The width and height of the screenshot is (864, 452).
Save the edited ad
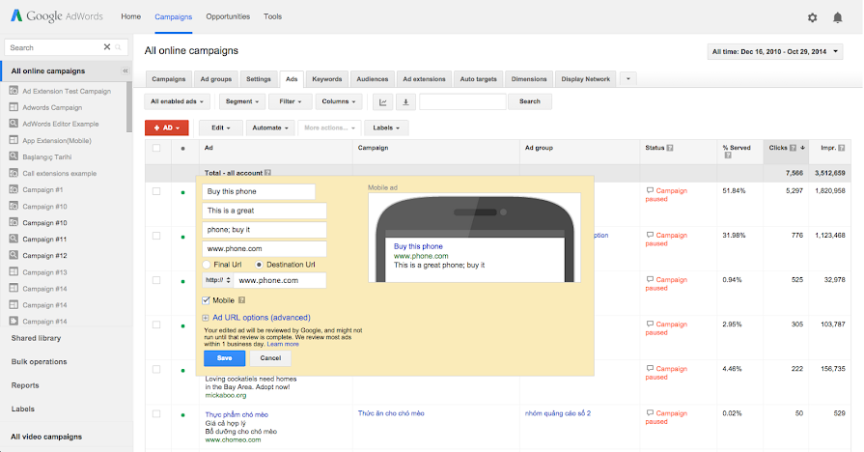click(x=224, y=358)
